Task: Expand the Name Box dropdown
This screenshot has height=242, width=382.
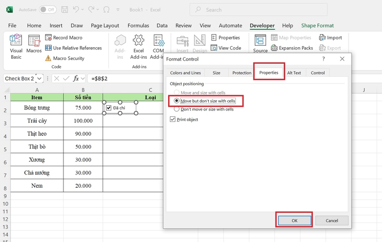Action: click(39, 79)
